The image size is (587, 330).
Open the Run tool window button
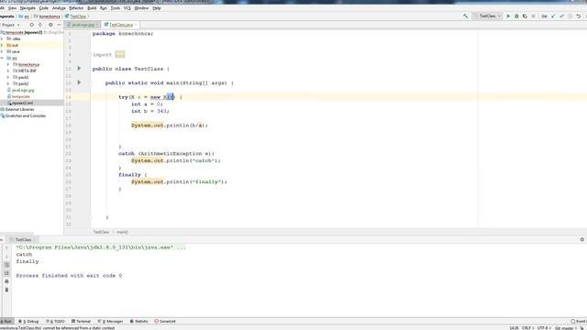click(6, 322)
